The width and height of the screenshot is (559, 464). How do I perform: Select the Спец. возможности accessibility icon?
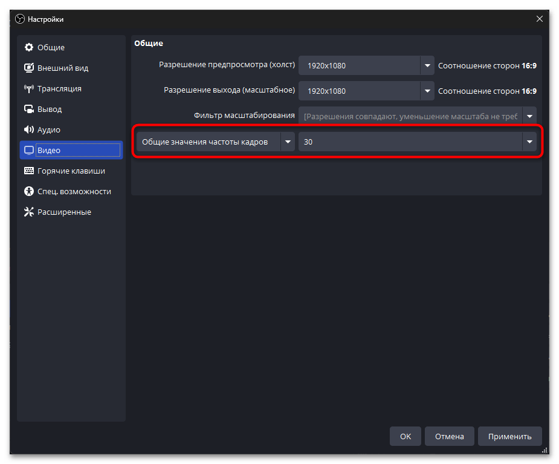(28, 192)
